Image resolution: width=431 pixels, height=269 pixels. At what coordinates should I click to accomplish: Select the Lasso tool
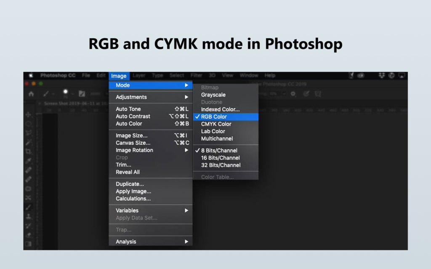28,133
